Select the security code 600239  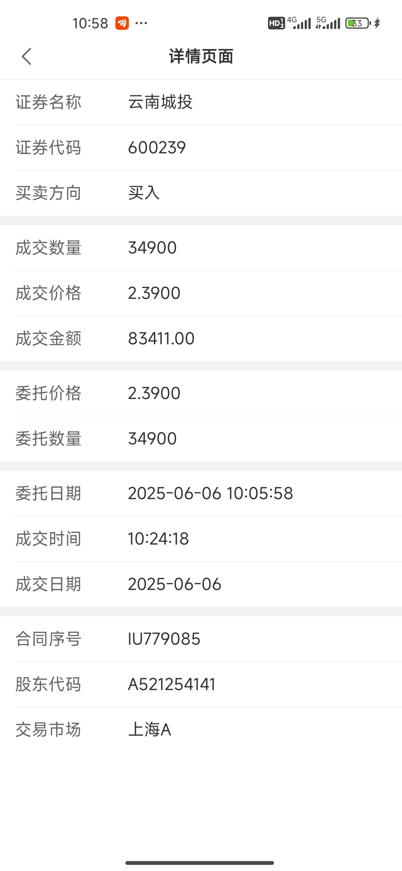point(157,148)
